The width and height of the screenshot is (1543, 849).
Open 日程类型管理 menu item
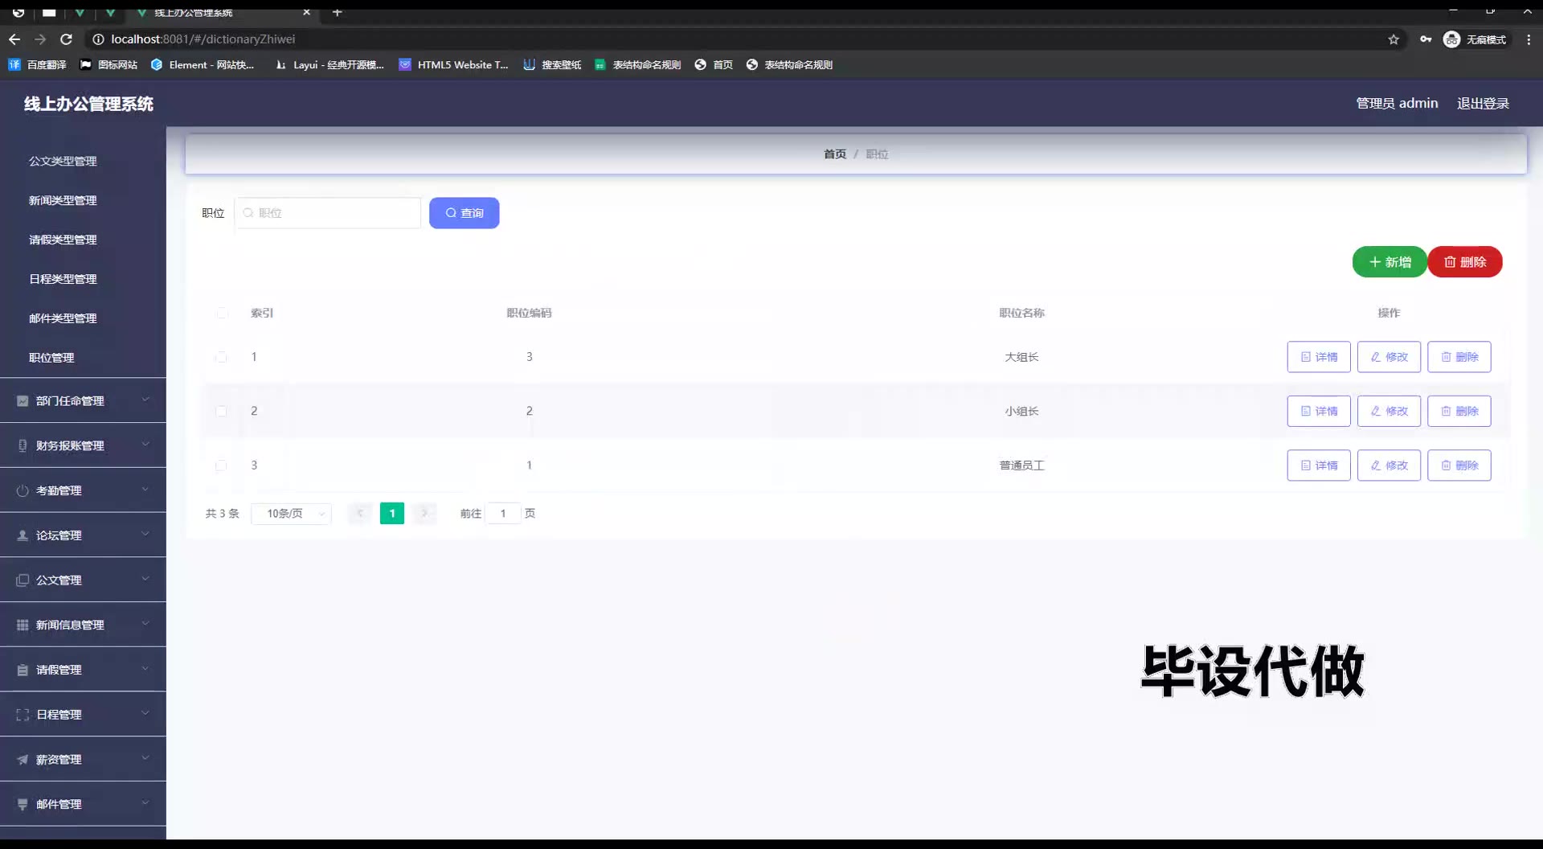[63, 279]
